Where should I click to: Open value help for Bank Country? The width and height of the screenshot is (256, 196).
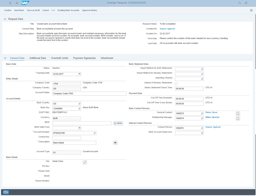point(79,104)
